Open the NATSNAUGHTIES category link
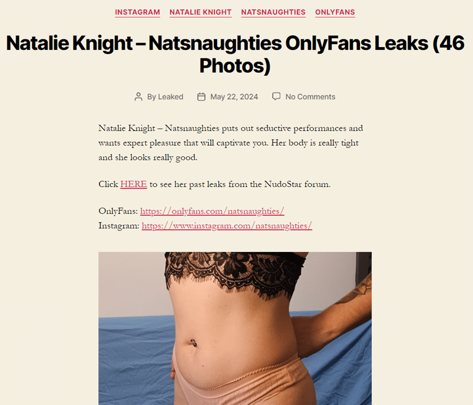Viewport: 473px width, 405px height. click(273, 12)
